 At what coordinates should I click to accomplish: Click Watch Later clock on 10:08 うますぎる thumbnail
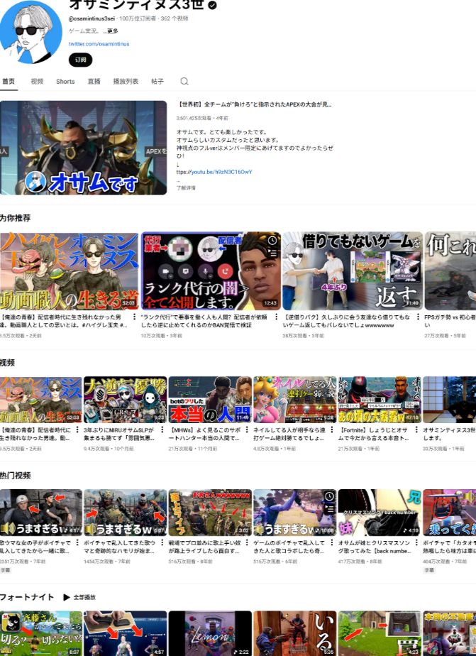(329, 496)
